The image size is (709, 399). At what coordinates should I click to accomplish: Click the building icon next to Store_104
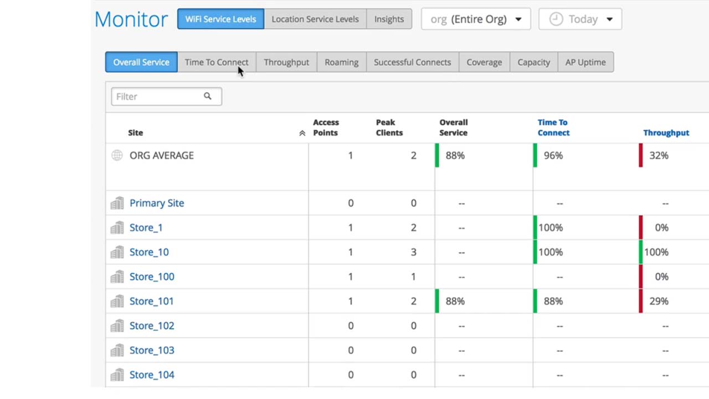(117, 375)
